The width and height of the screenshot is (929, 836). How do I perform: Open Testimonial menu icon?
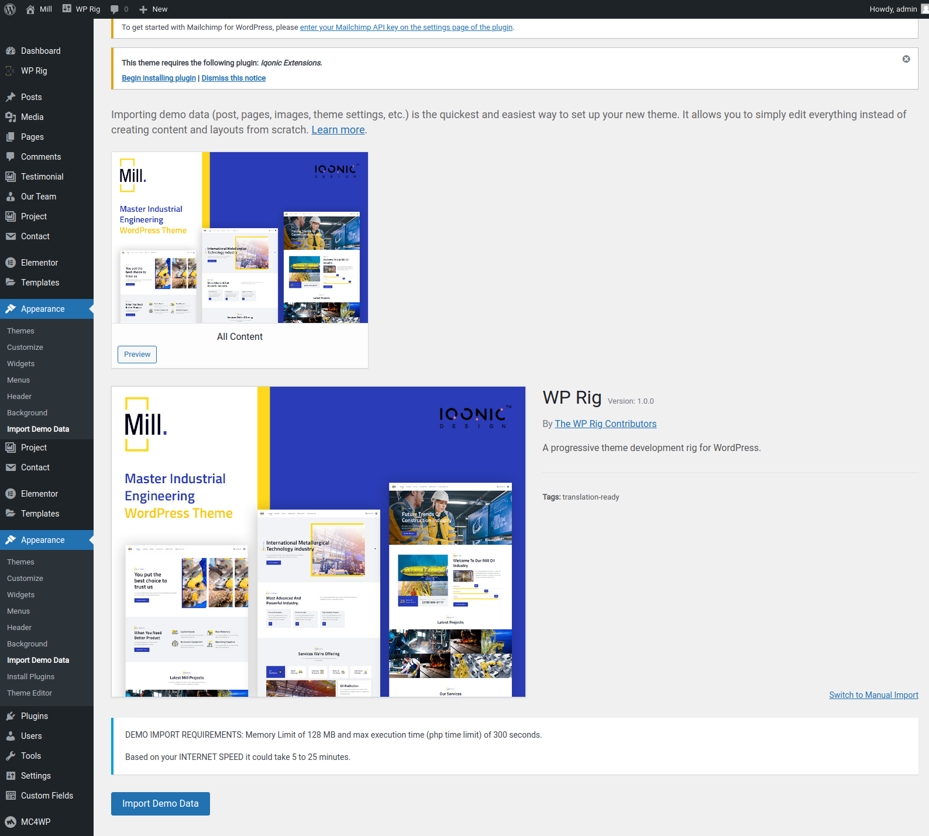11,177
